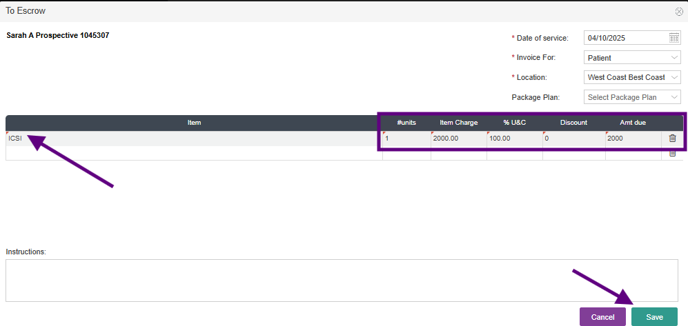
Task: Edit the #units cell value
Action: (x=406, y=139)
